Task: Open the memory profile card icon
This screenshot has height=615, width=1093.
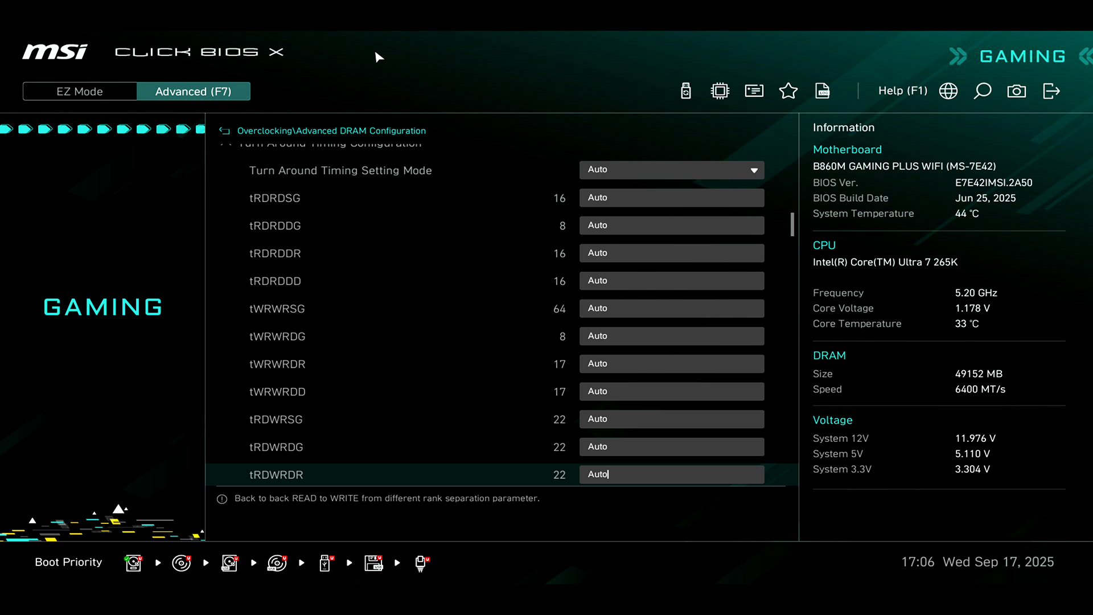Action: click(754, 91)
